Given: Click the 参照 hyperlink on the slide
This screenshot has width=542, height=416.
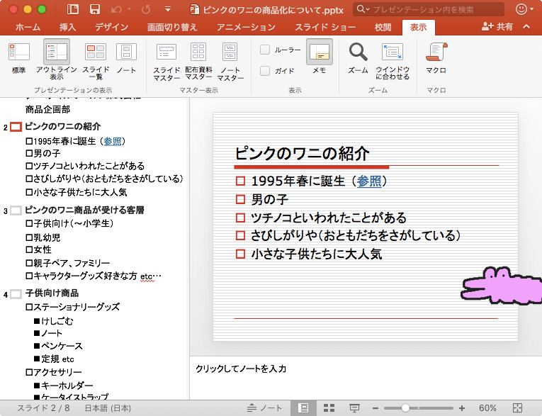Looking at the screenshot, I should point(369,181).
